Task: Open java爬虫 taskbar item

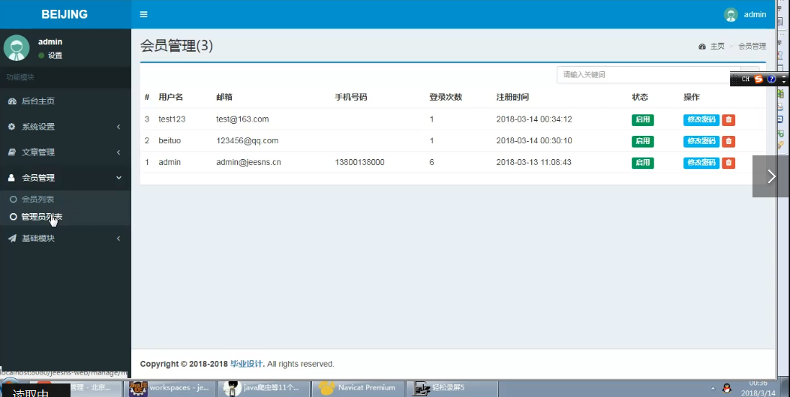Action: 265,388
